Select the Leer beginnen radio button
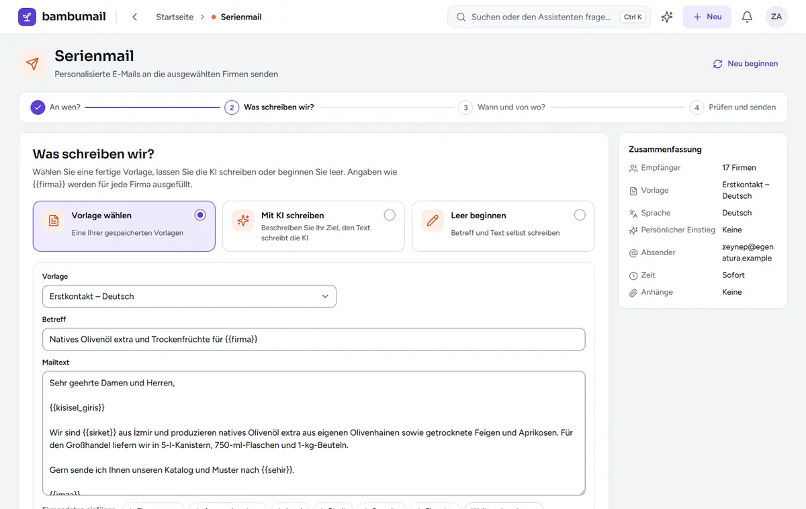The image size is (806, 509). click(580, 215)
